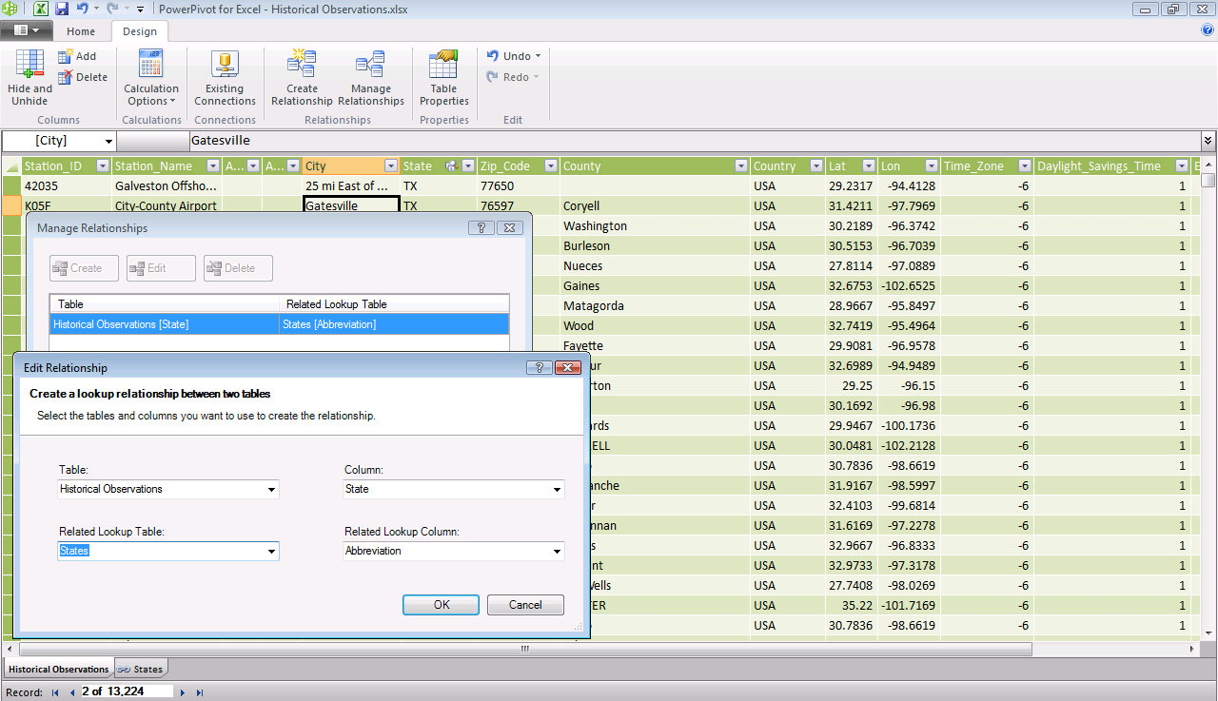
Task: Click Save on the Quick Access Toolbar
Action: point(61,9)
